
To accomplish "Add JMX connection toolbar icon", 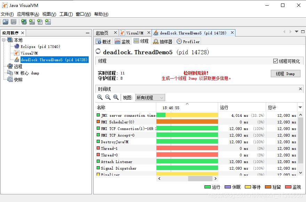I will (32, 22).
